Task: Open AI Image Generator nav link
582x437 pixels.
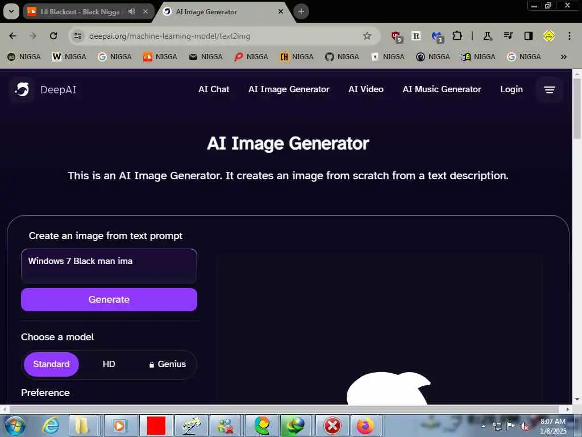Action: point(289,89)
